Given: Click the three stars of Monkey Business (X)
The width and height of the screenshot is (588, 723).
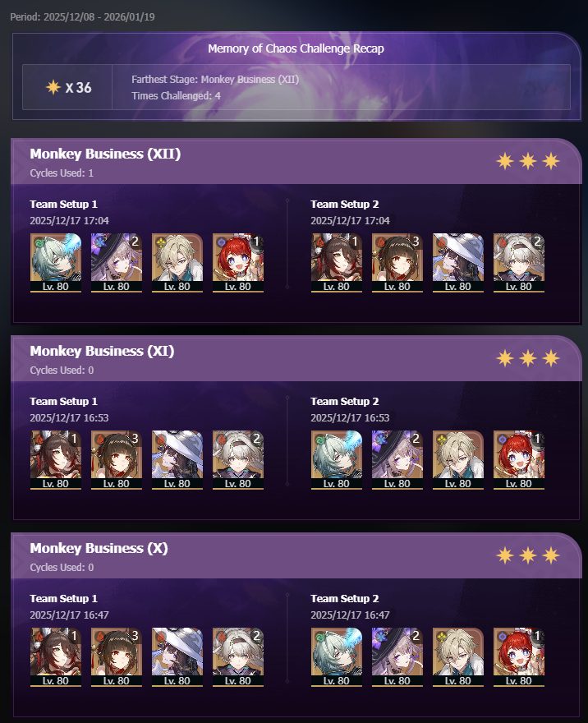Looking at the screenshot, I should 528,555.
